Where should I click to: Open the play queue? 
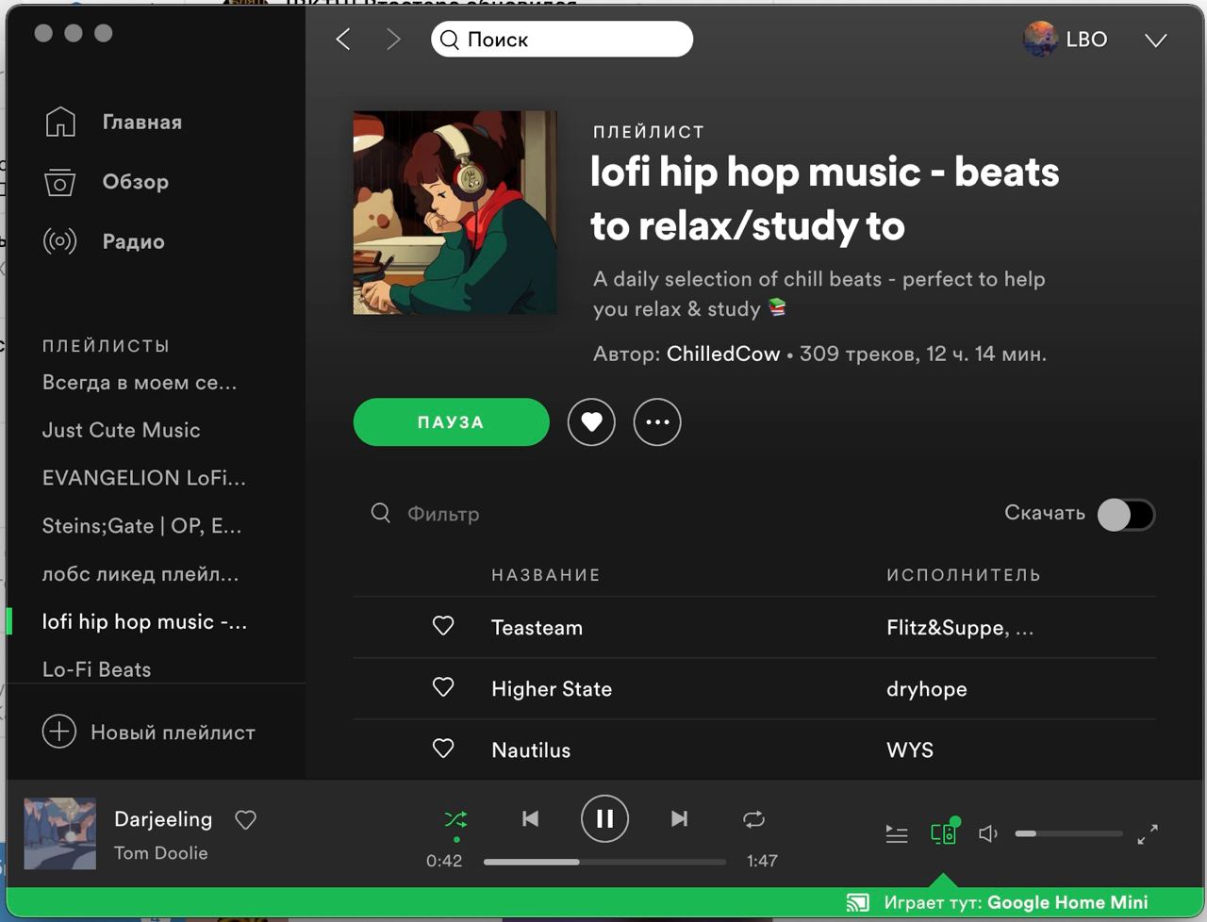point(897,834)
